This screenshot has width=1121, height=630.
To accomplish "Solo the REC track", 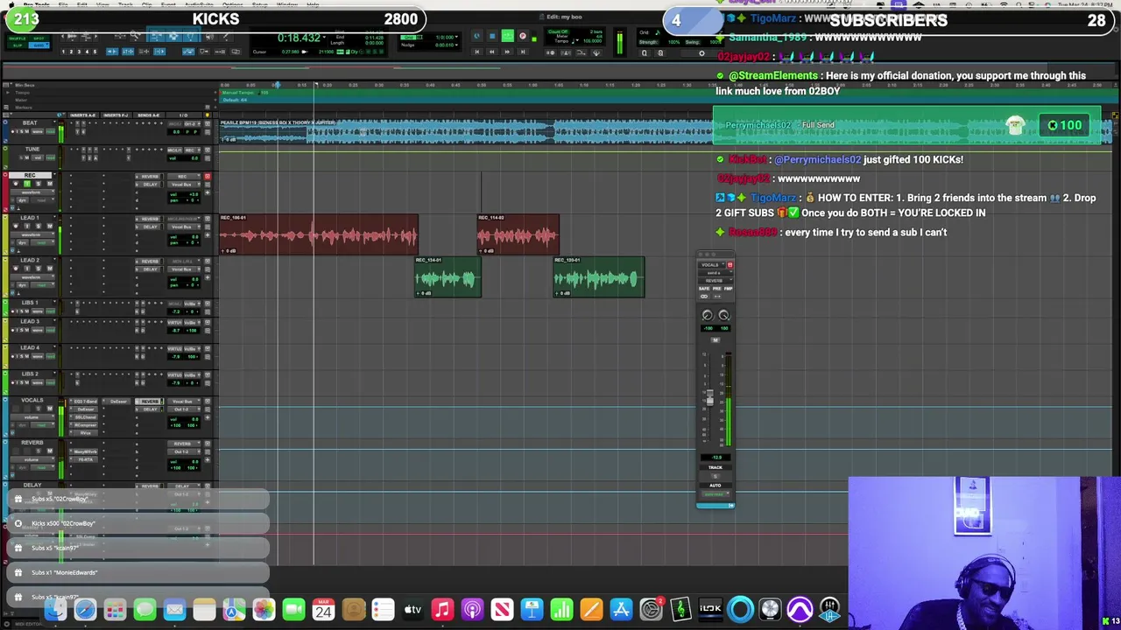I will coord(39,184).
